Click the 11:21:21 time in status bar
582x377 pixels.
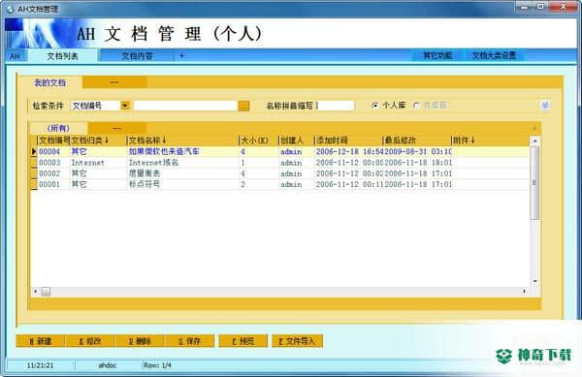pos(40,365)
